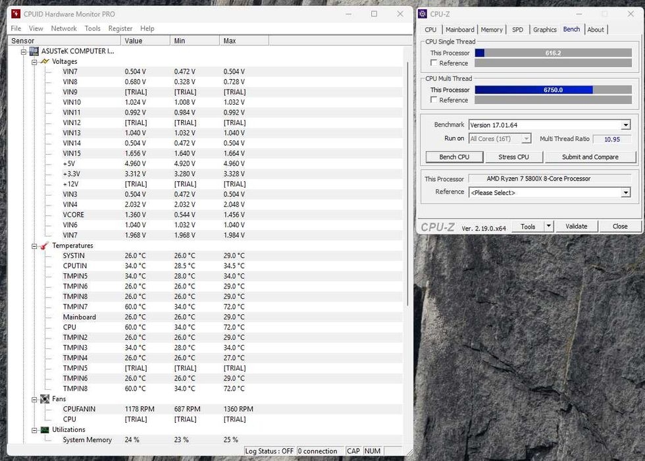The image size is (645, 461).
Task: Click the resize grip in Hardware Monitor corner
Action: (x=409, y=452)
